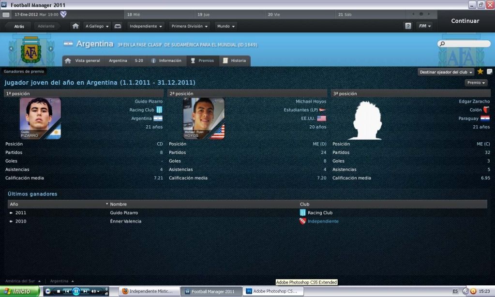
Task: Go to the manager home screen icon
Action: pos(75,26)
